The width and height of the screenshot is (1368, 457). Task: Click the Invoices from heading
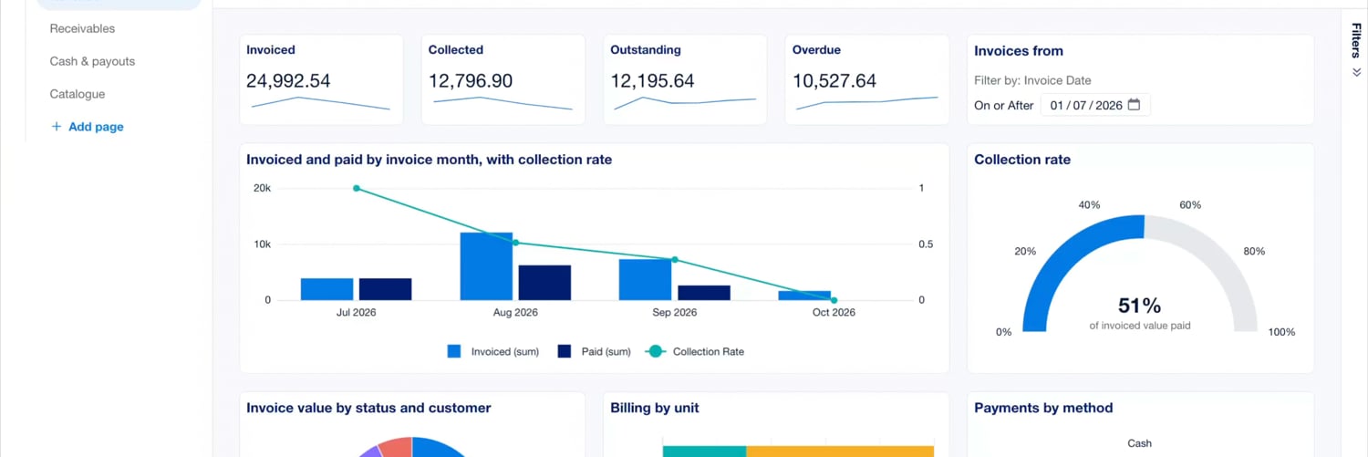click(1019, 51)
